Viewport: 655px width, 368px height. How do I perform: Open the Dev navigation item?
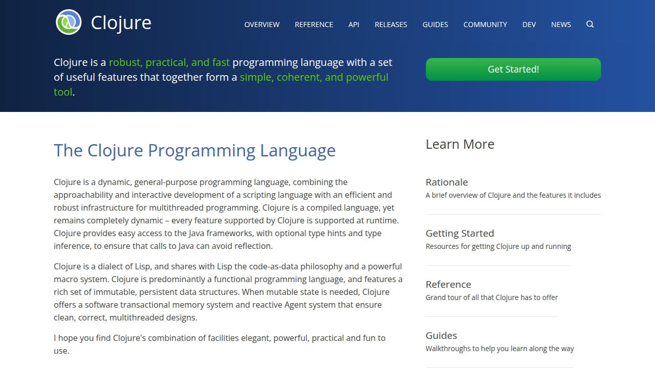click(529, 25)
